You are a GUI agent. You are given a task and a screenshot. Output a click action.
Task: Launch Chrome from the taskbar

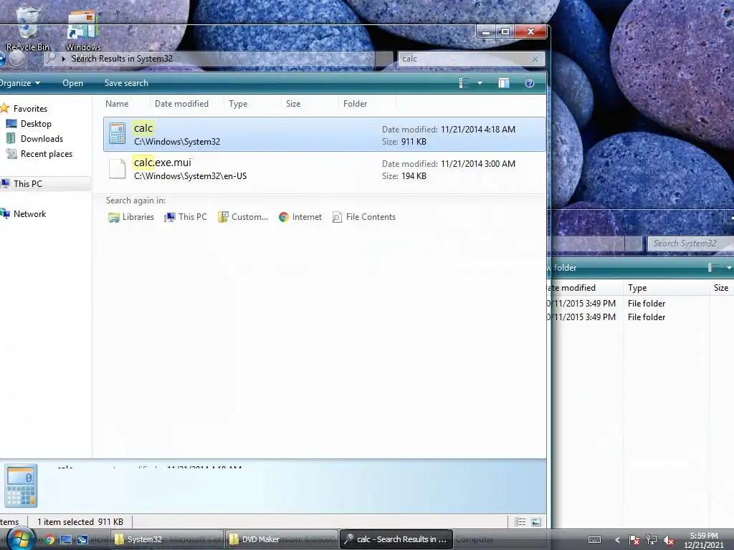(x=49, y=539)
